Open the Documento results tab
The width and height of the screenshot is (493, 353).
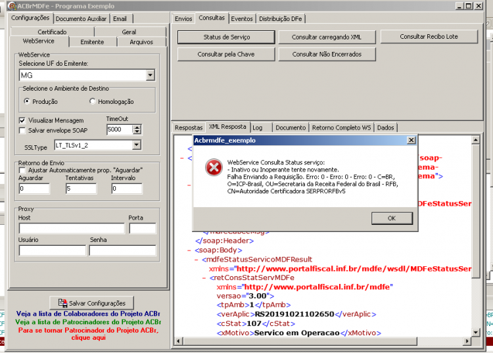click(291, 128)
